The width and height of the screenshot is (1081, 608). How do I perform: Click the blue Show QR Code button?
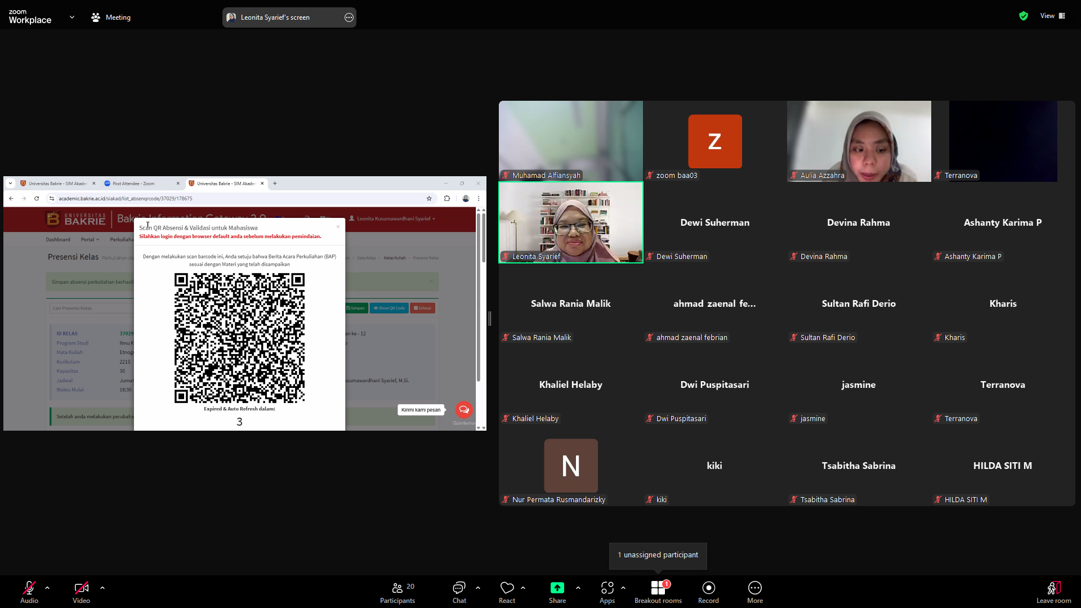pos(389,308)
